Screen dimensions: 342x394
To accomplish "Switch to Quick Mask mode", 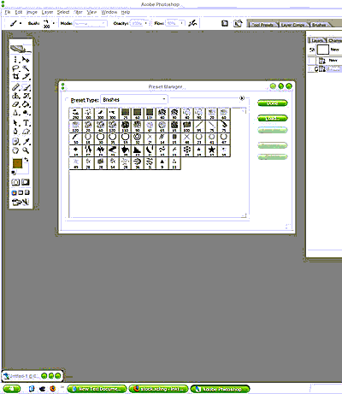I will tap(26, 182).
